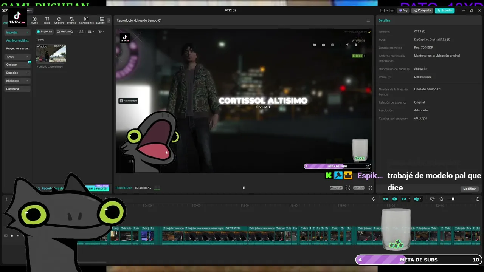Click the navigation arrow icon in preview
The height and width of the screenshot is (272, 484).
tap(347, 45)
